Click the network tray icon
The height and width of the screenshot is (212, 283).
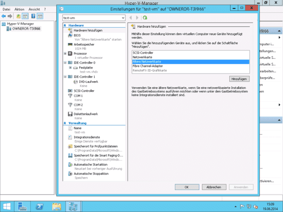pos(249,207)
